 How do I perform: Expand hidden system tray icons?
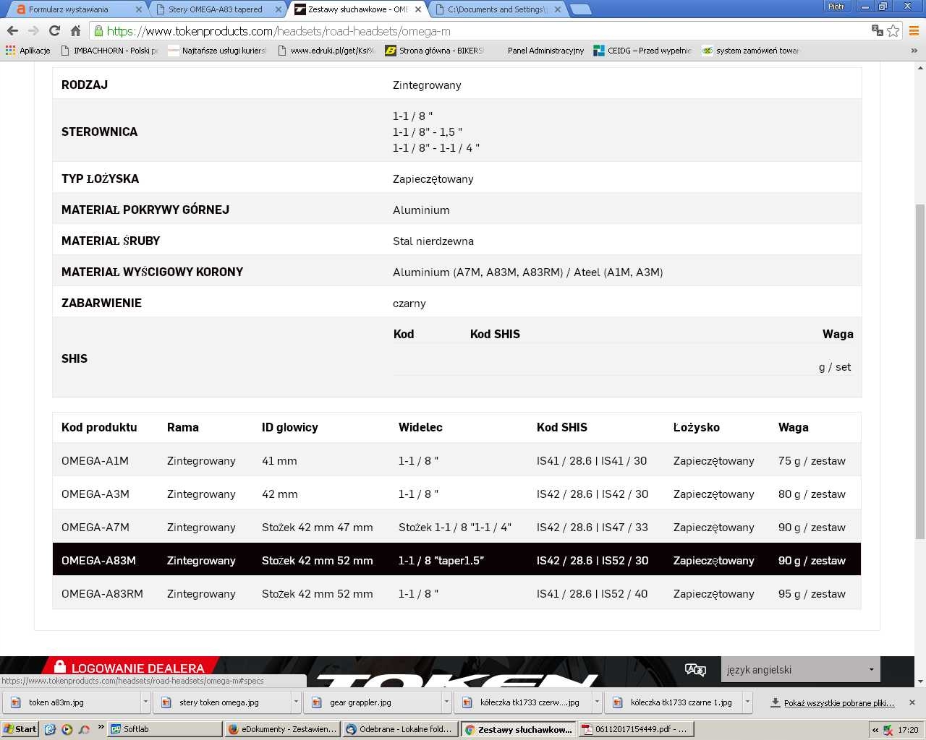pyautogui.click(x=875, y=730)
